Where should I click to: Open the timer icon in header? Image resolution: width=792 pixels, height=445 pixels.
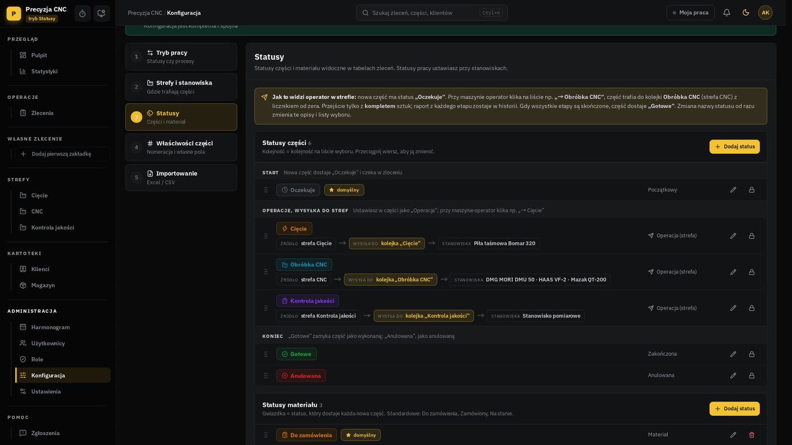(83, 13)
